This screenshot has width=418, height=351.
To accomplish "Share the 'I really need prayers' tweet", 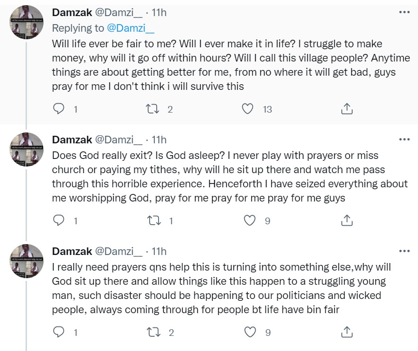I will [347, 332].
